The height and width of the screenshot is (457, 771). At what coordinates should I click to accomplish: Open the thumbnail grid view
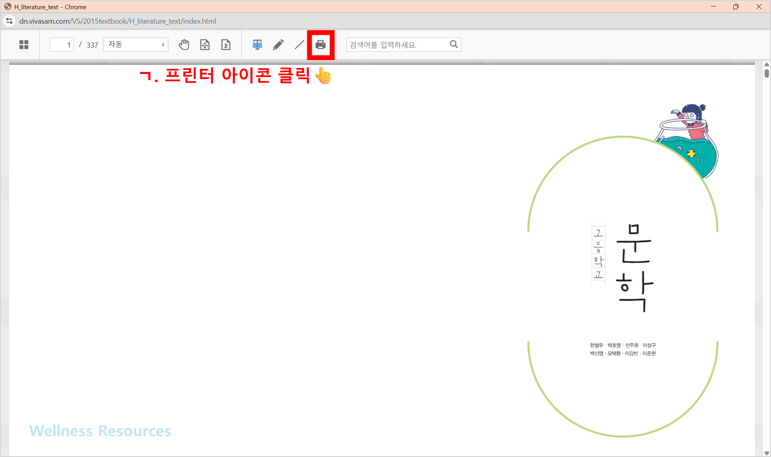(24, 45)
